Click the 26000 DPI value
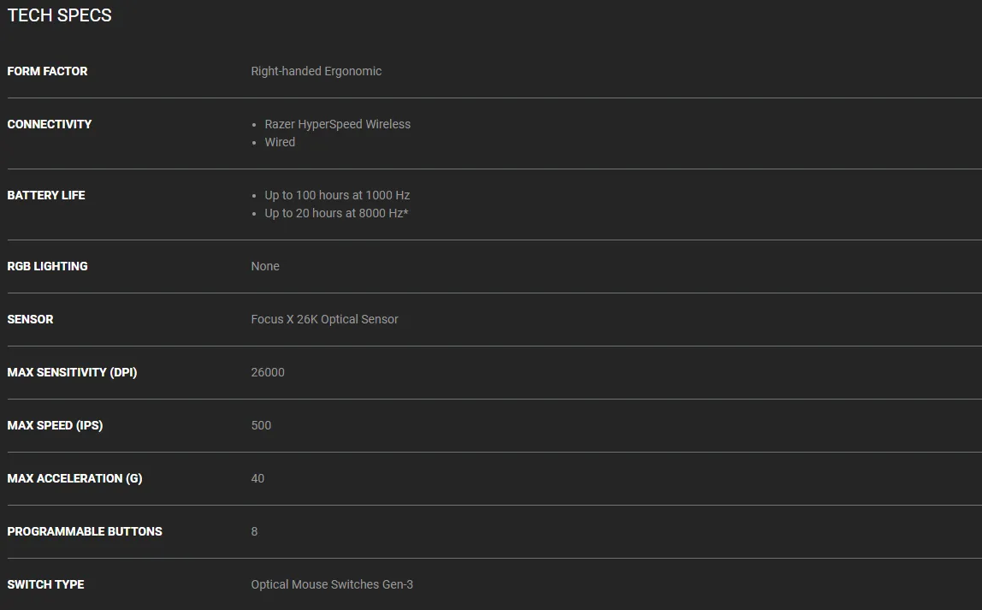The height and width of the screenshot is (610, 982). [268, 373]
